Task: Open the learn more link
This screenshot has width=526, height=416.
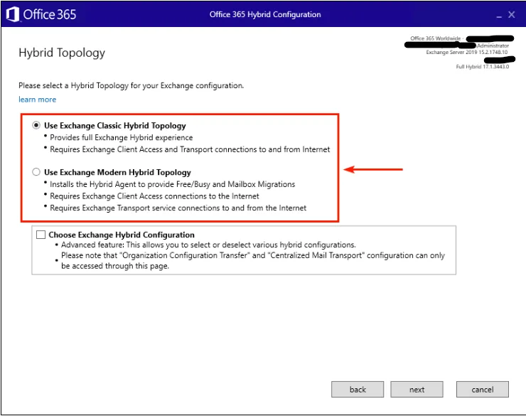Action: [37, 100]
